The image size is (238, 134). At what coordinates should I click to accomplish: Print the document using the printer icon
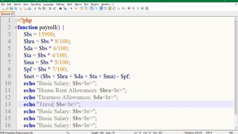(x=29, y=9)
